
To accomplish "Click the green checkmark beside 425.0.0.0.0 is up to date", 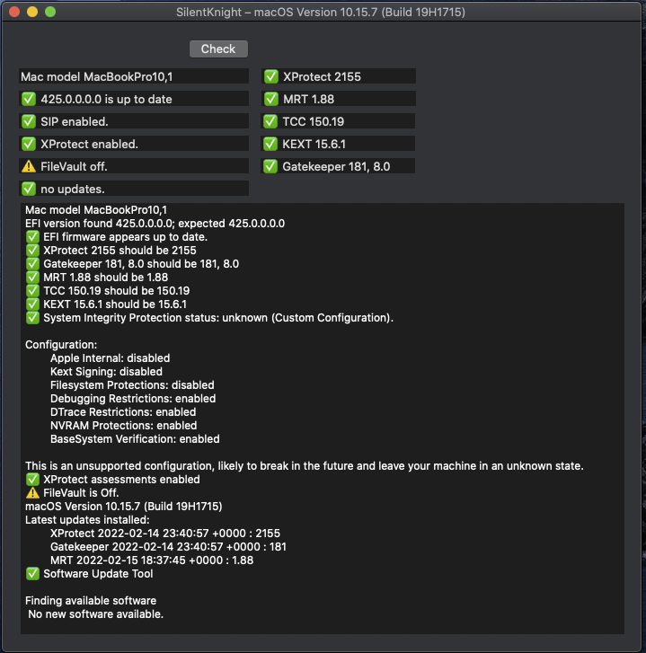I will 29,99.
